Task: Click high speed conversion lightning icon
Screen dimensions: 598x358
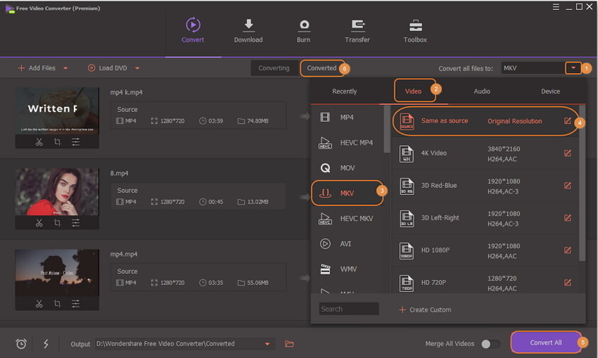Action: tap(46, 344)
